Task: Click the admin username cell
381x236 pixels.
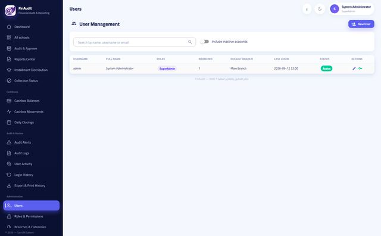Action: [x=77, y=69]
